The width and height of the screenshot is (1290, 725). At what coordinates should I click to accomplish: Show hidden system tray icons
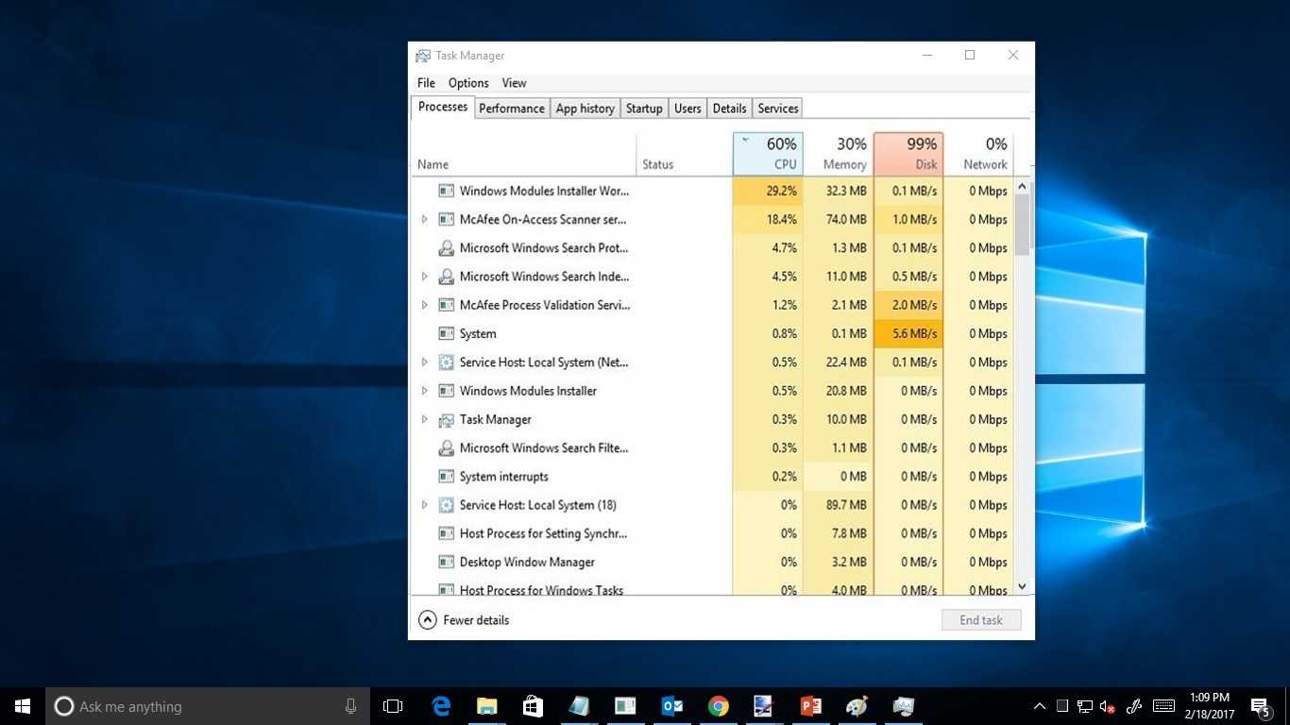click(1040, 706)
